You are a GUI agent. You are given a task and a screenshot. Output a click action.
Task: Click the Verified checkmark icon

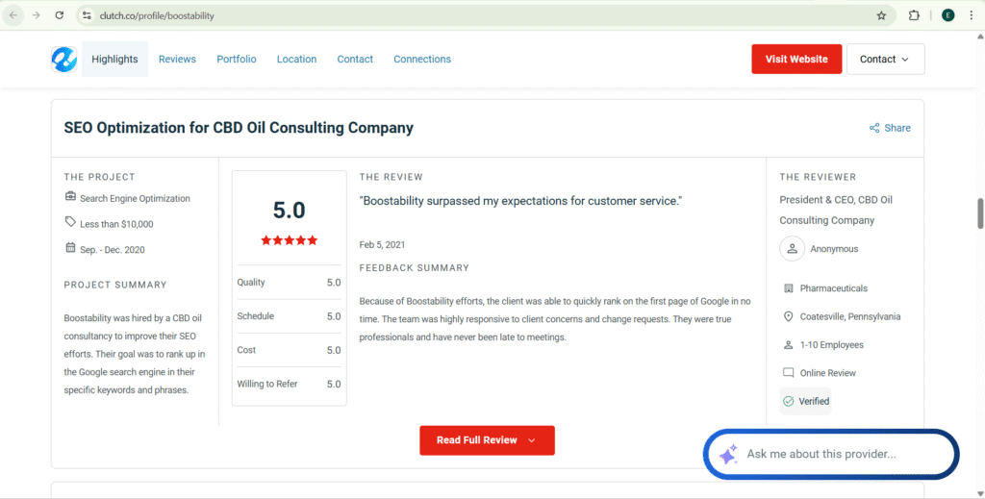pos(789,401)
